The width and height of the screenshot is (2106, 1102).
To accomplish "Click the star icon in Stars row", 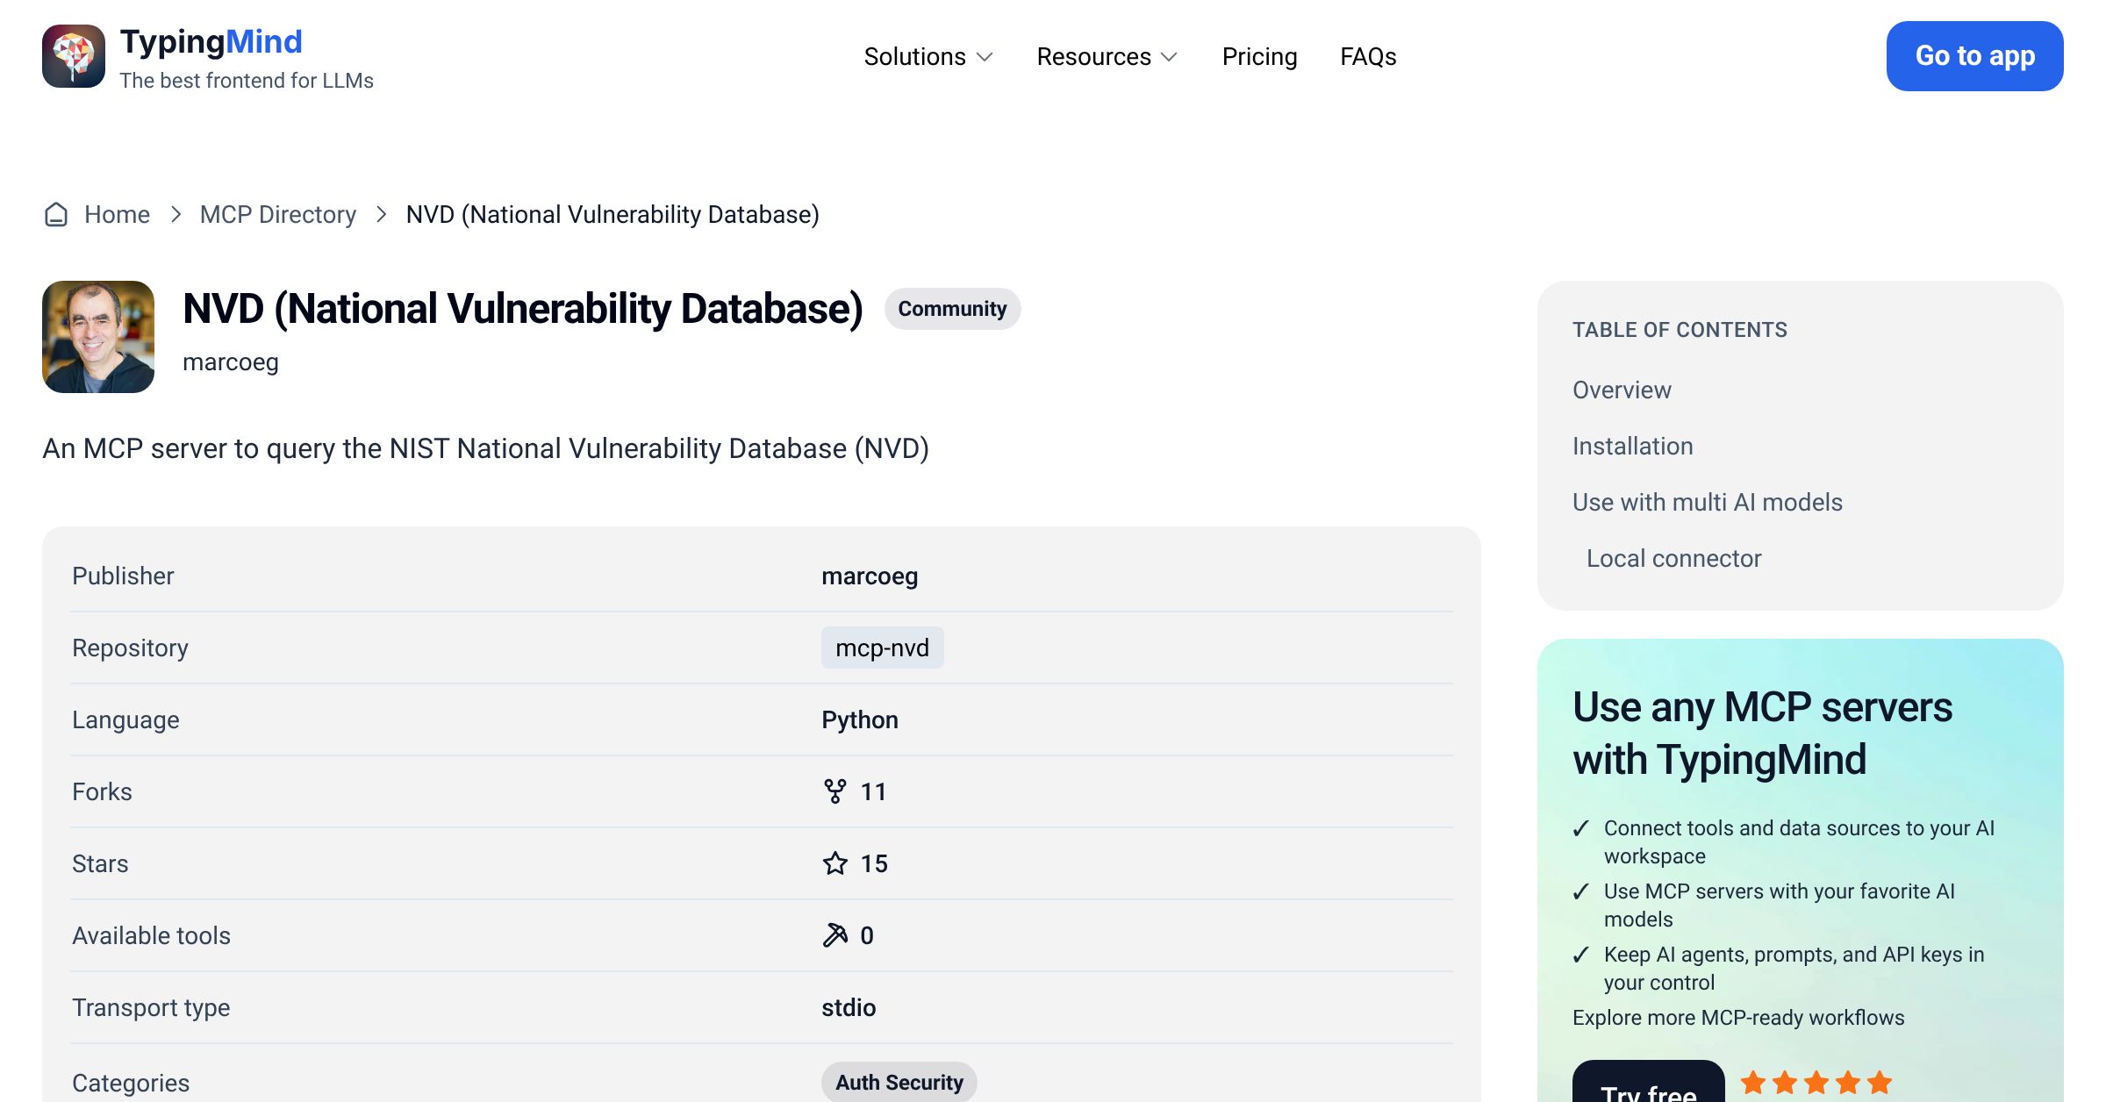I will click(835, 863).
